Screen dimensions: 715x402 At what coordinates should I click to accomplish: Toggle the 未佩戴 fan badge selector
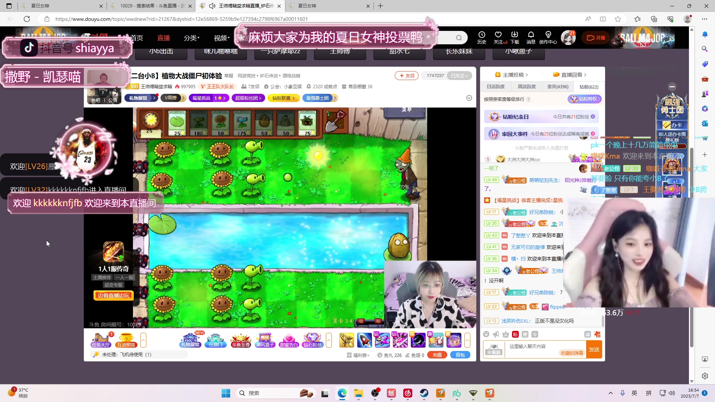[494, 349]
